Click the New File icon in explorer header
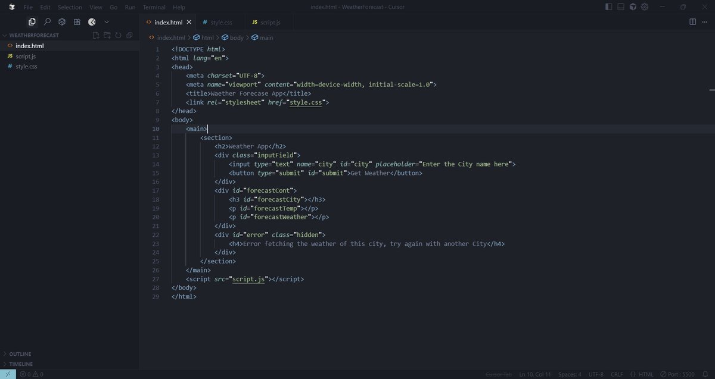The width and height of the screenshot is (715, 379). pyautogui.click(x=96, y=35)
